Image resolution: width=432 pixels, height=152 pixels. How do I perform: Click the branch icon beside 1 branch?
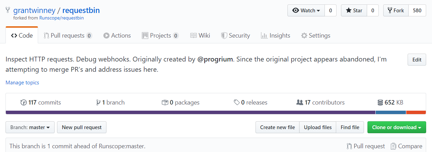(x=98, y=102)
